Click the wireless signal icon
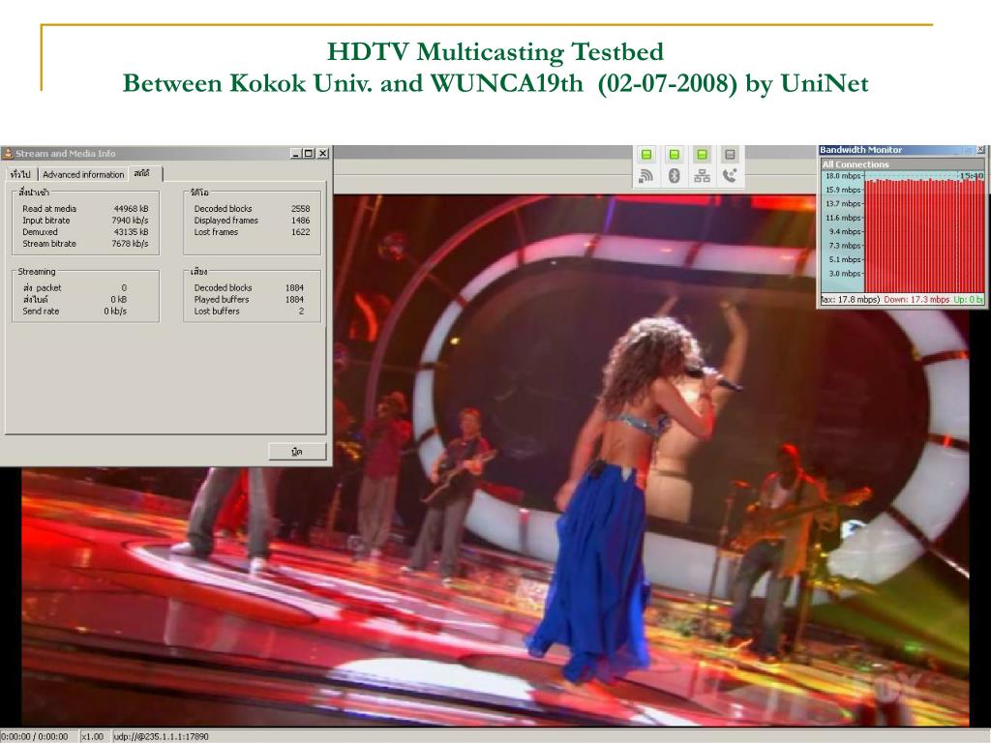Screen dimensions: 991x743 [x=646, y=176]
